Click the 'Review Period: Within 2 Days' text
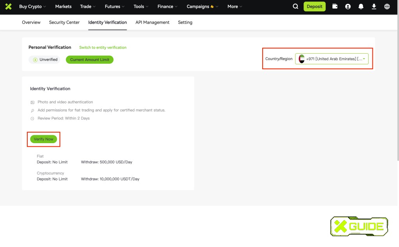Screen dimensions: 399x247 pos(64,118)
